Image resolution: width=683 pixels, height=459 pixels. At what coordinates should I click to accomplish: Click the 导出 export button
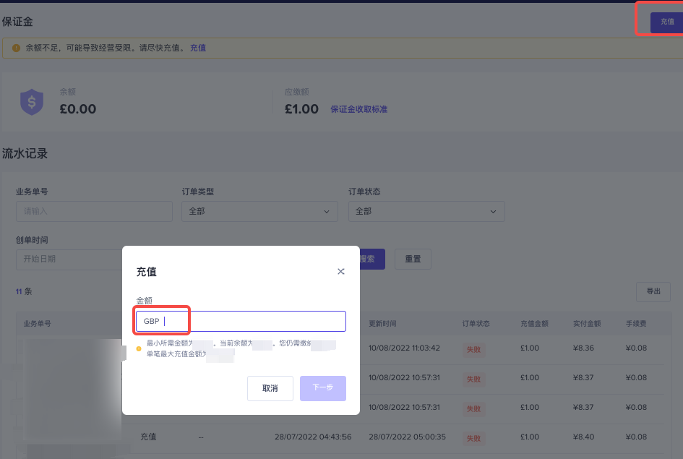point(653,291)
